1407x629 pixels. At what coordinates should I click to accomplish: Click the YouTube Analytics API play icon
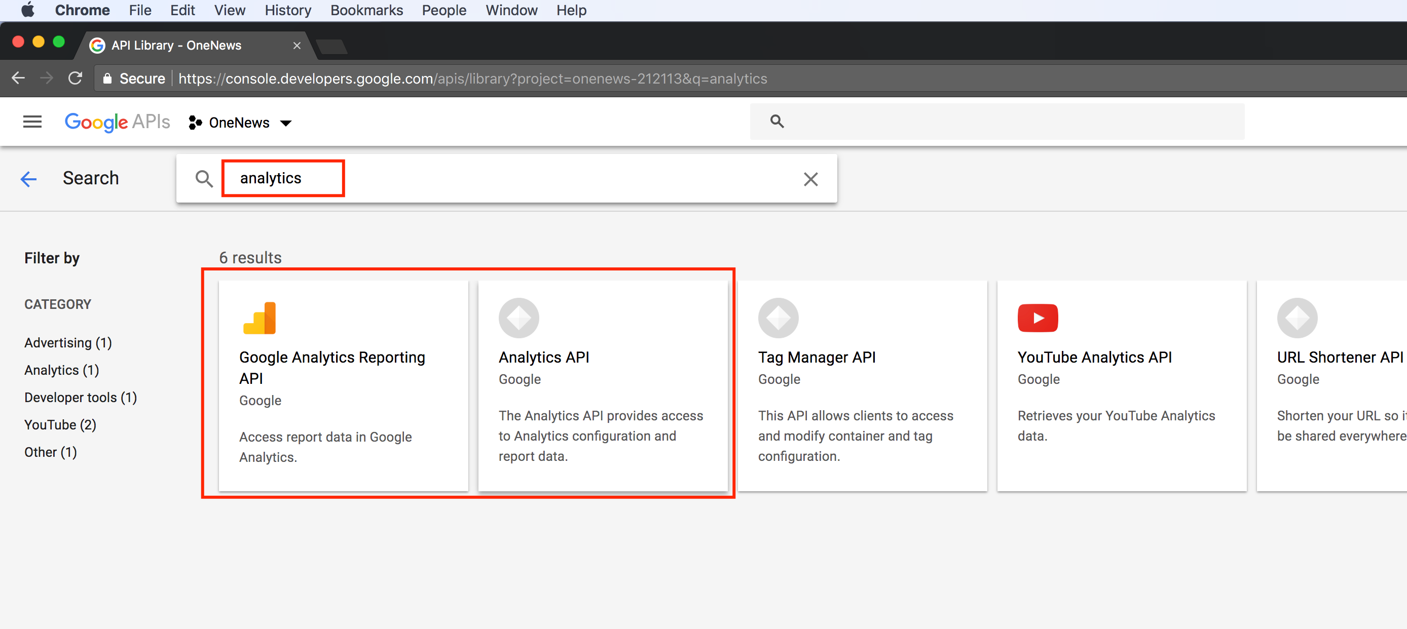pyautogui.click(x=1037, y=318)
